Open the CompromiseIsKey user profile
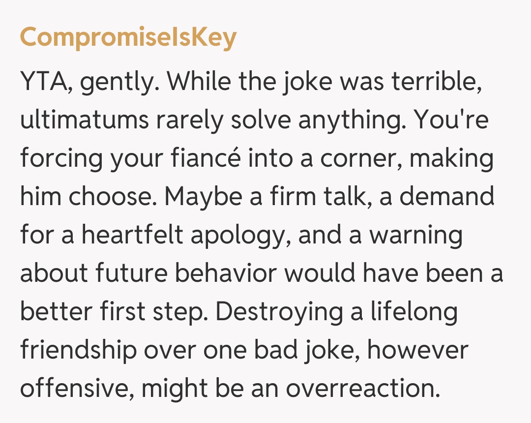 (128, 37)
